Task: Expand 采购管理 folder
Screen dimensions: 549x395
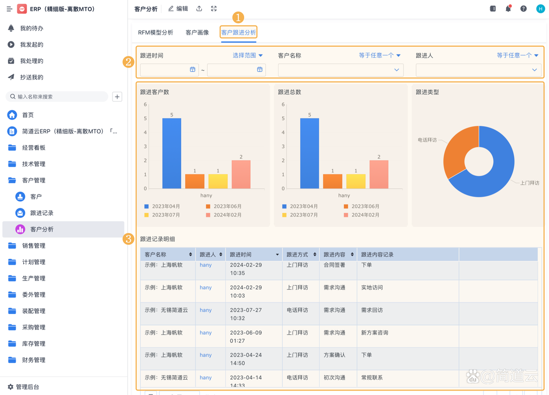Action: click(27, 327)
